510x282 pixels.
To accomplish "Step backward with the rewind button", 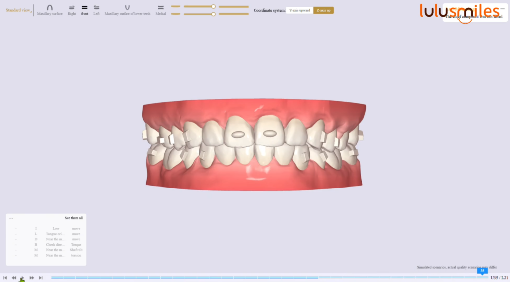I will [14, 278].
